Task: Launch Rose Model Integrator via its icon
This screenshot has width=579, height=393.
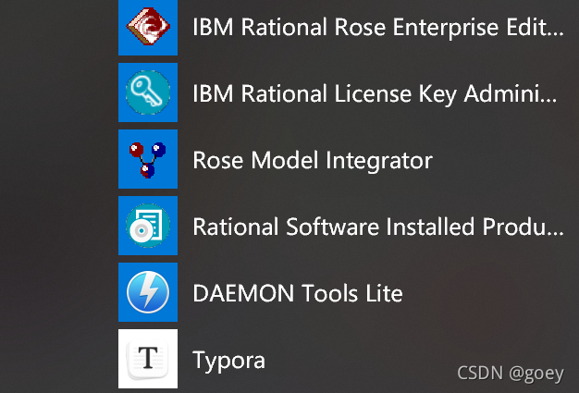Action: [148, 159]
